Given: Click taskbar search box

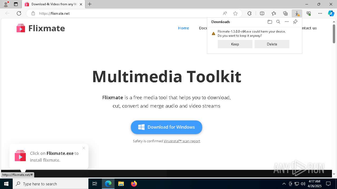Looking at the screenshot, I should coord(51,184).
